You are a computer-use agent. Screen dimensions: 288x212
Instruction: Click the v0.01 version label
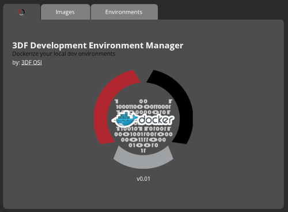(143, 179)
